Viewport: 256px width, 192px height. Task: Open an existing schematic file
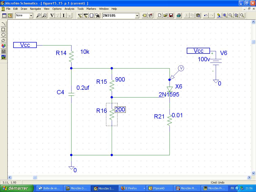165,15
